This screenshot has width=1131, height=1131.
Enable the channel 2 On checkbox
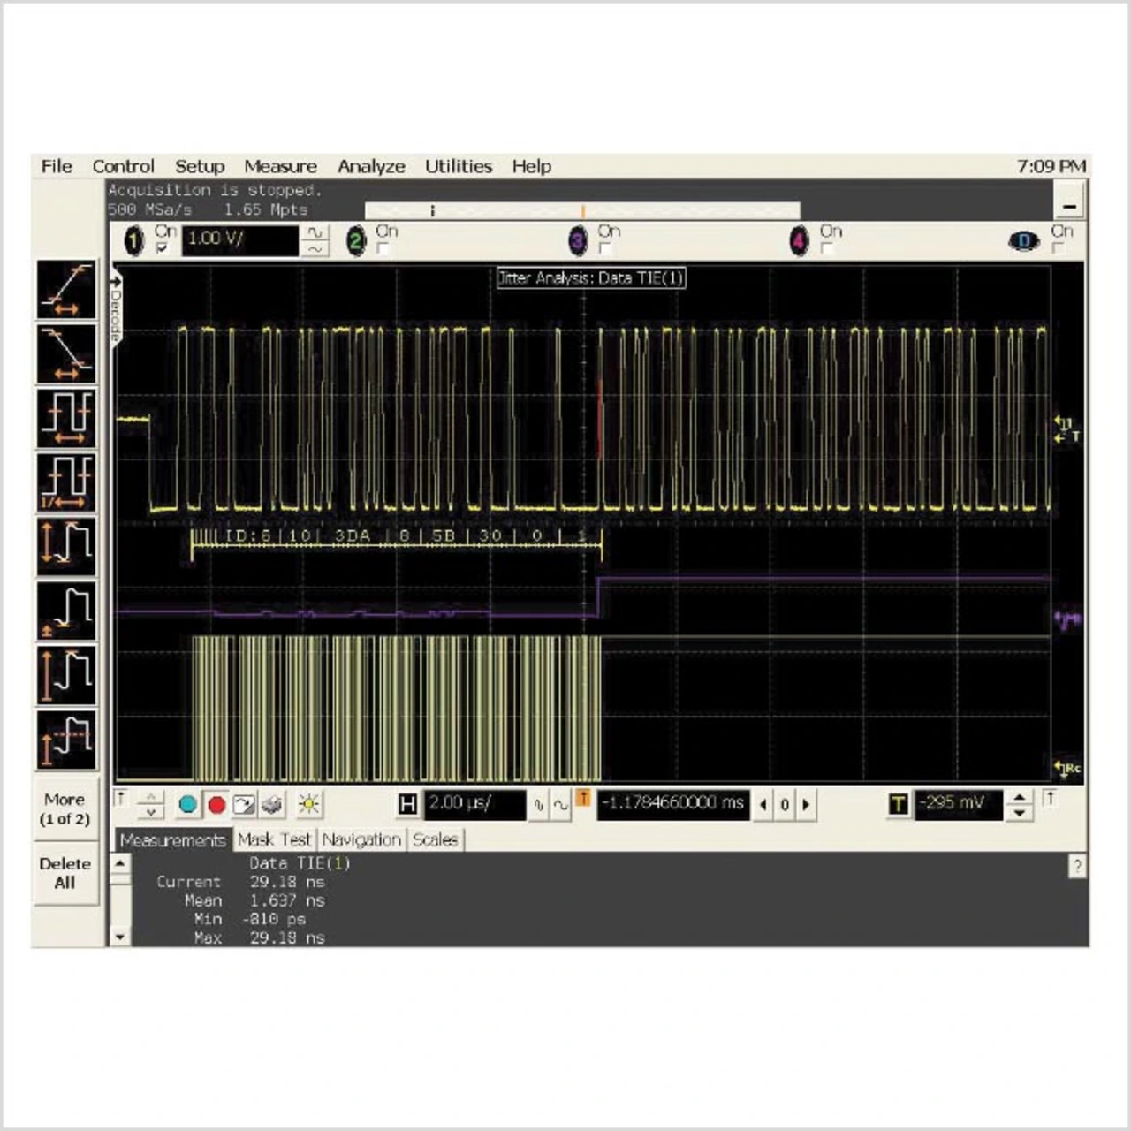(x=383, y=249)
